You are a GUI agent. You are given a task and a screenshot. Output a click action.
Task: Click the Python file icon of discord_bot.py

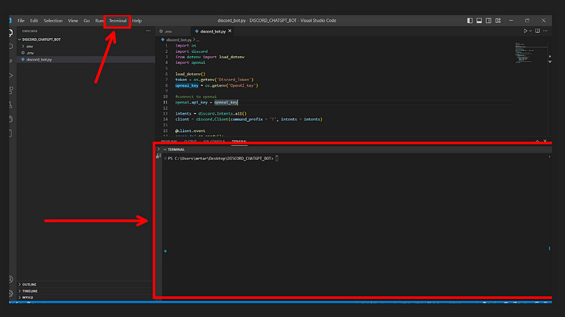[x=23, y=60]
